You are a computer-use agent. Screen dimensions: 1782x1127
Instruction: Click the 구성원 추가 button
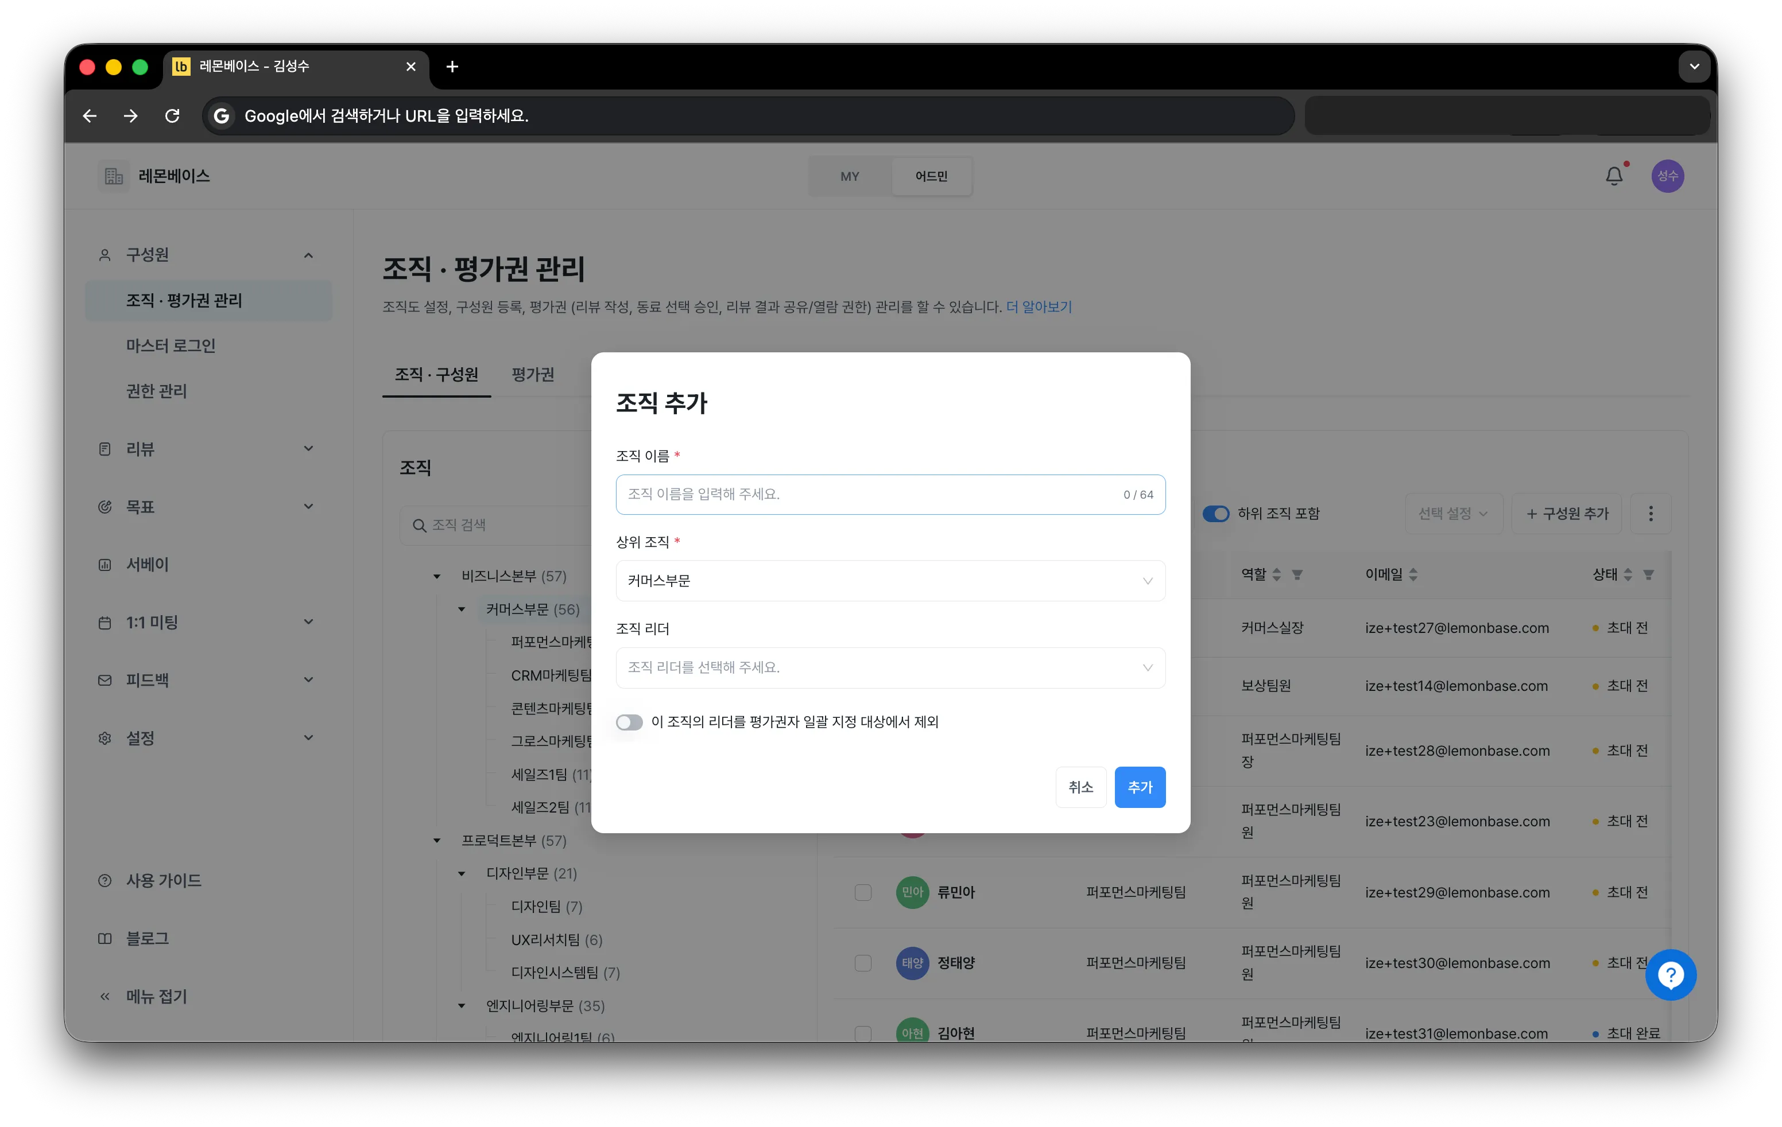[1567, 513]
